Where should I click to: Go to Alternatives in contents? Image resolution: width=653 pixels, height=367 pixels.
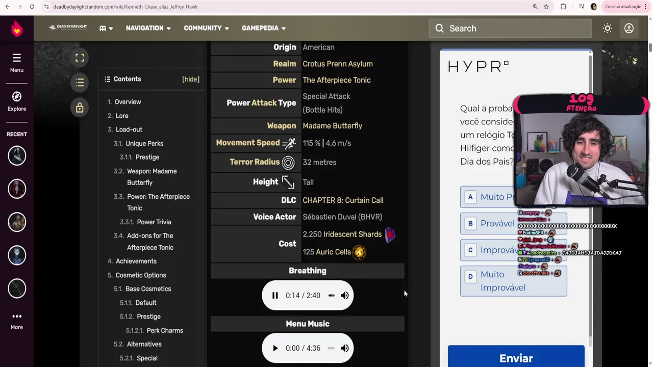(144, 344)
